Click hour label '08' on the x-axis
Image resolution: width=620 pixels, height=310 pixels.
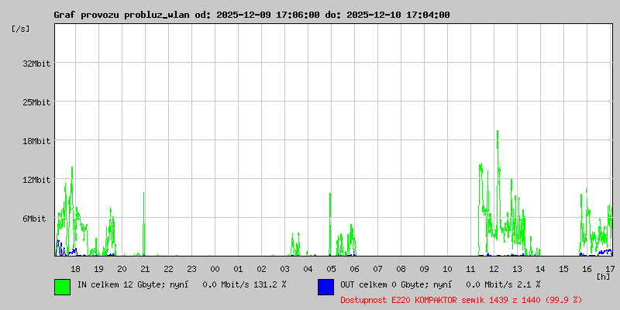click(401, 269)
